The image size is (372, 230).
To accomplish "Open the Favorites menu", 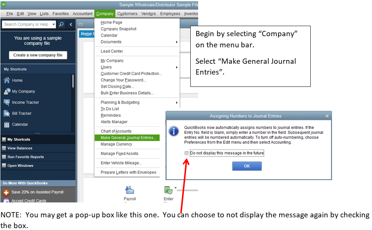I will point(61,14).
